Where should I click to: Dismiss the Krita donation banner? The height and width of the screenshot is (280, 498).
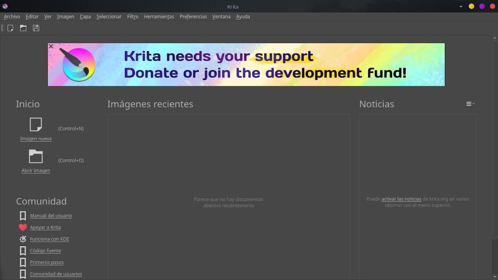coord(51,46)
